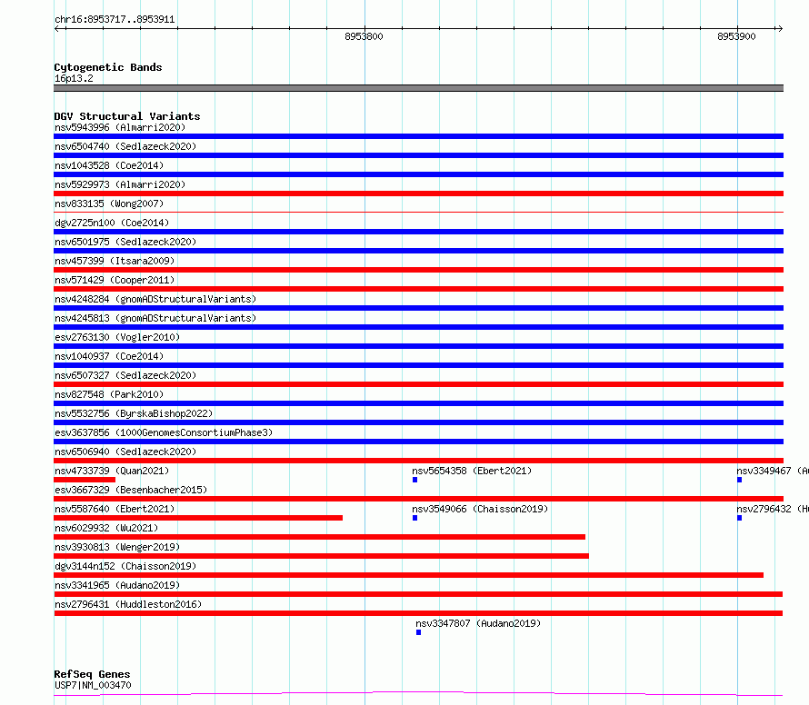
Task: Select the blue nsv5943996 variant bar
Action: tap(418, 136)
